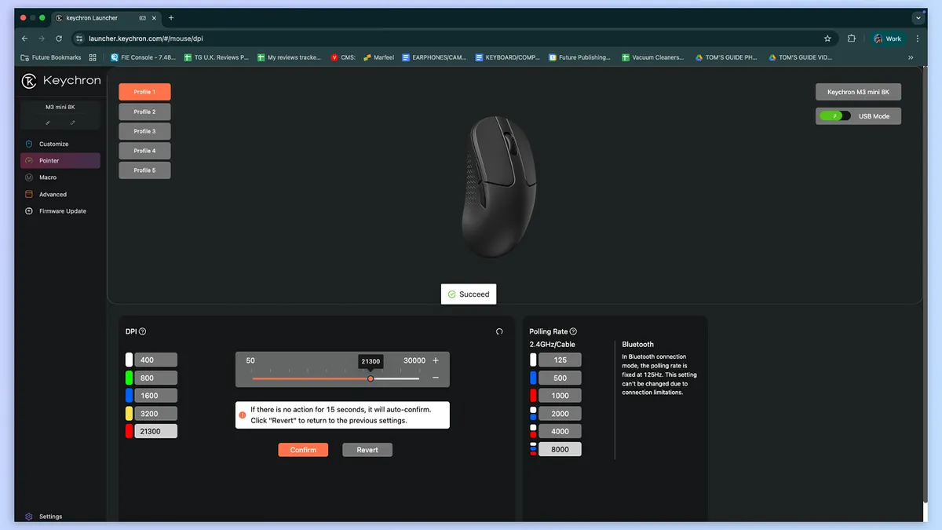Select the Pointer menu item
Screen dimensions: 942x530
tap(60, 160)
